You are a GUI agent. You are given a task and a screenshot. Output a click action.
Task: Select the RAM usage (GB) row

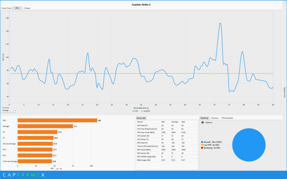[x=167, y=160]
